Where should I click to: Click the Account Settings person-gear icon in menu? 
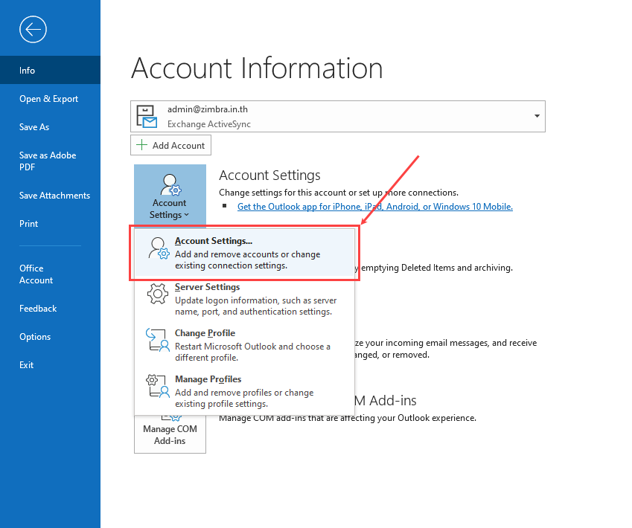[x=159, y=248]
